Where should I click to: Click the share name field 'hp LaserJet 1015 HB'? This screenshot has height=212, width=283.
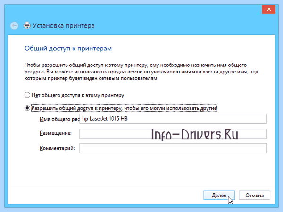tap(173, 119)
